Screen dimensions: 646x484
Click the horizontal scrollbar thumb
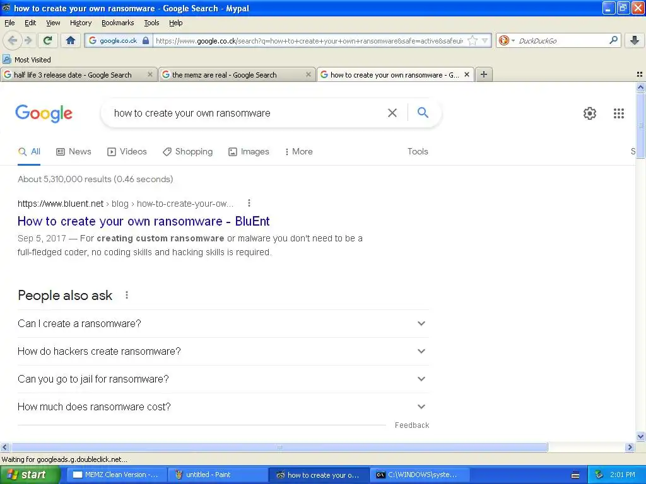[279, 447]
